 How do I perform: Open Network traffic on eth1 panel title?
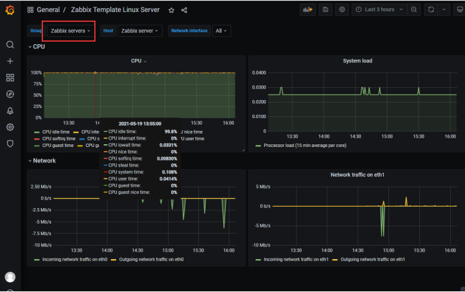click(357, 175)
